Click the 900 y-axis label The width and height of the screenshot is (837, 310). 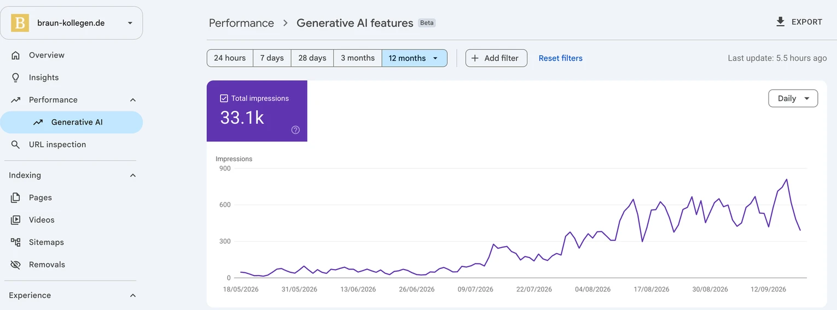(224, 168)
